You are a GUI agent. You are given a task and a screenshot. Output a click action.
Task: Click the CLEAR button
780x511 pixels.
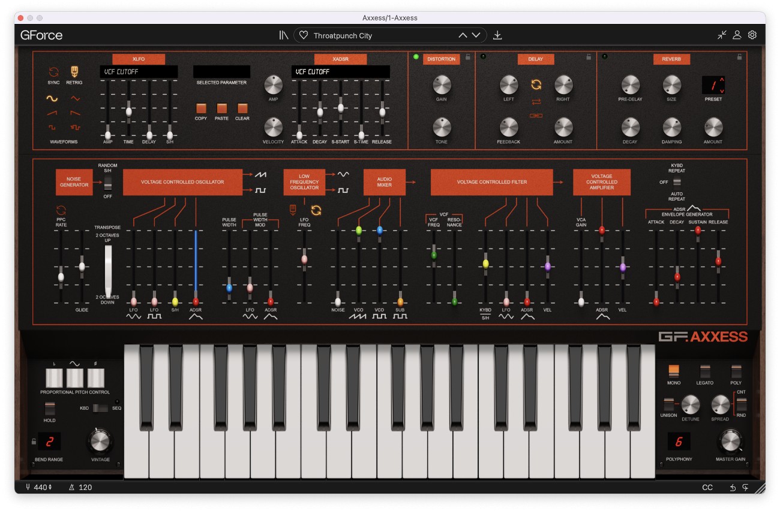(242, 108)
